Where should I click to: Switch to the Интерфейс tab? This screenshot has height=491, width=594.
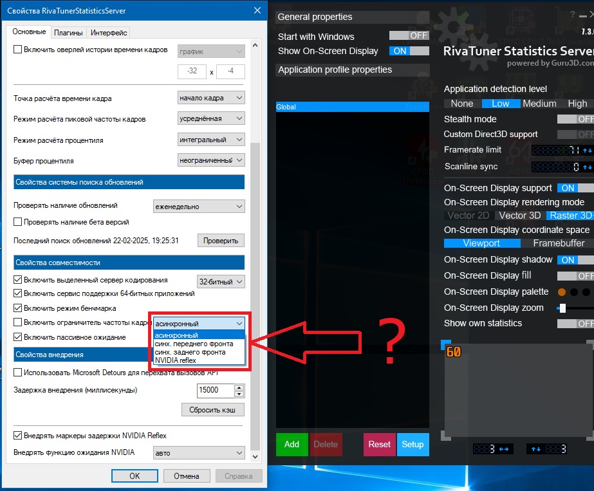coord(109,33)
